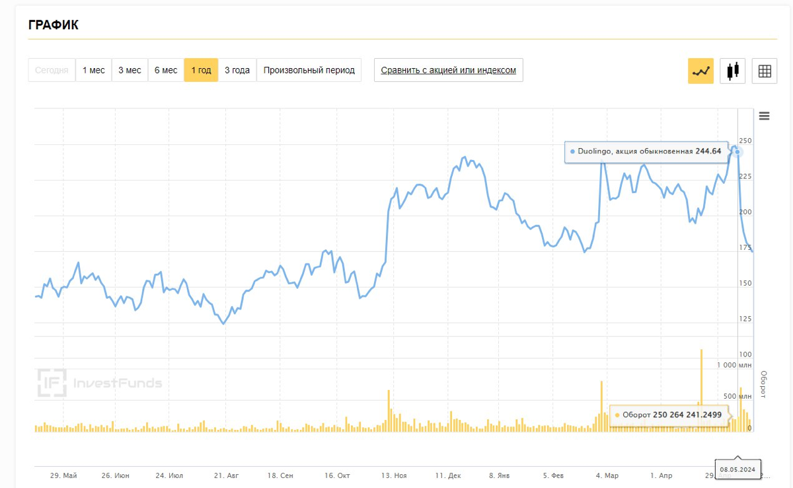Click the 13. Ноя date axis label
This screenshot has width=793, height=488.
(x=394, y=475)
